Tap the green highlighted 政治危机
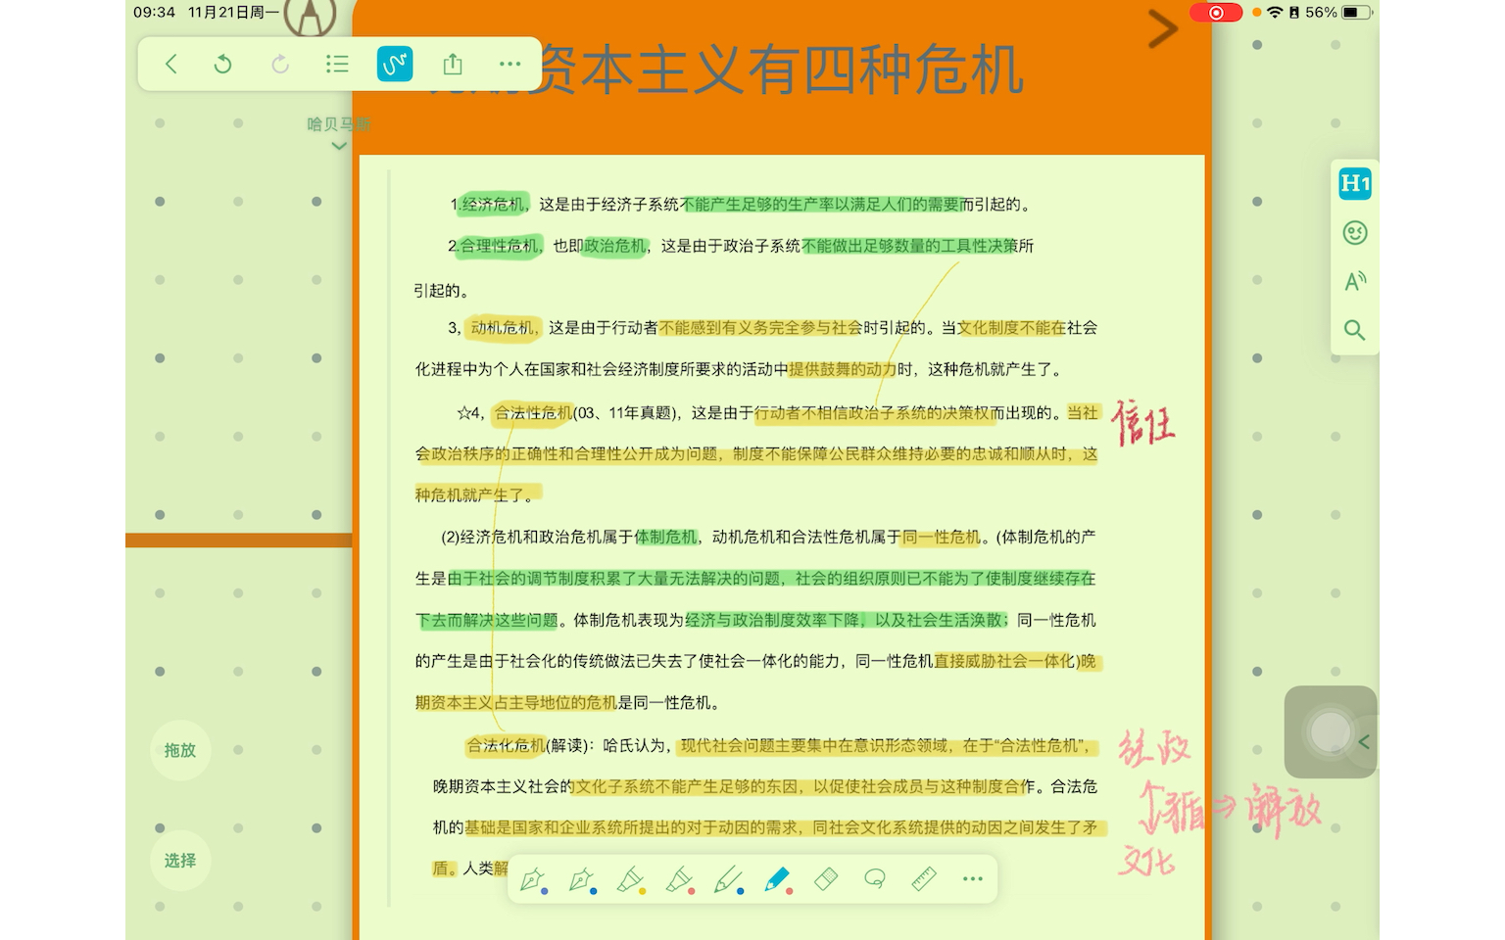 (615, 246)
